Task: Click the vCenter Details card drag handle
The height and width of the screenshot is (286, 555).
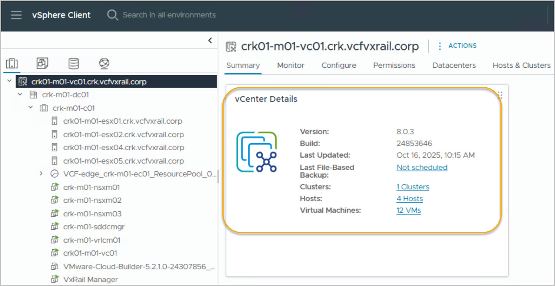Action: (x=500, y=95)
